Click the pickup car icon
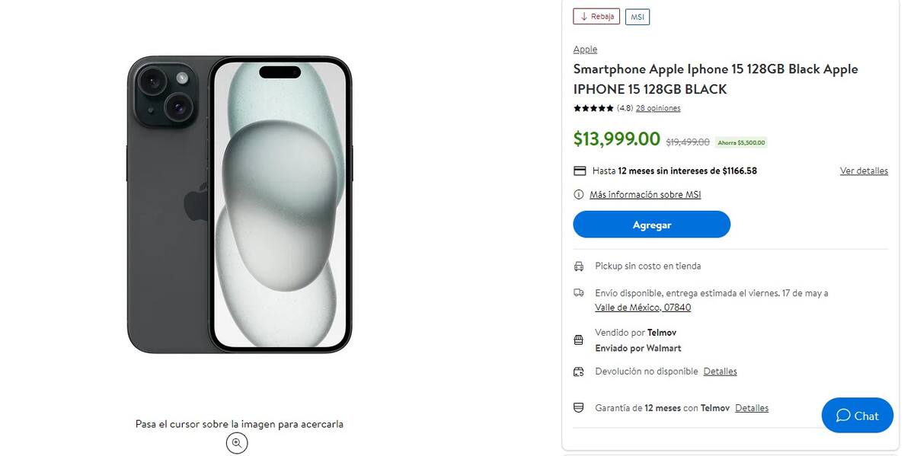The image size is (914, 456). click(x=579, y=266)
